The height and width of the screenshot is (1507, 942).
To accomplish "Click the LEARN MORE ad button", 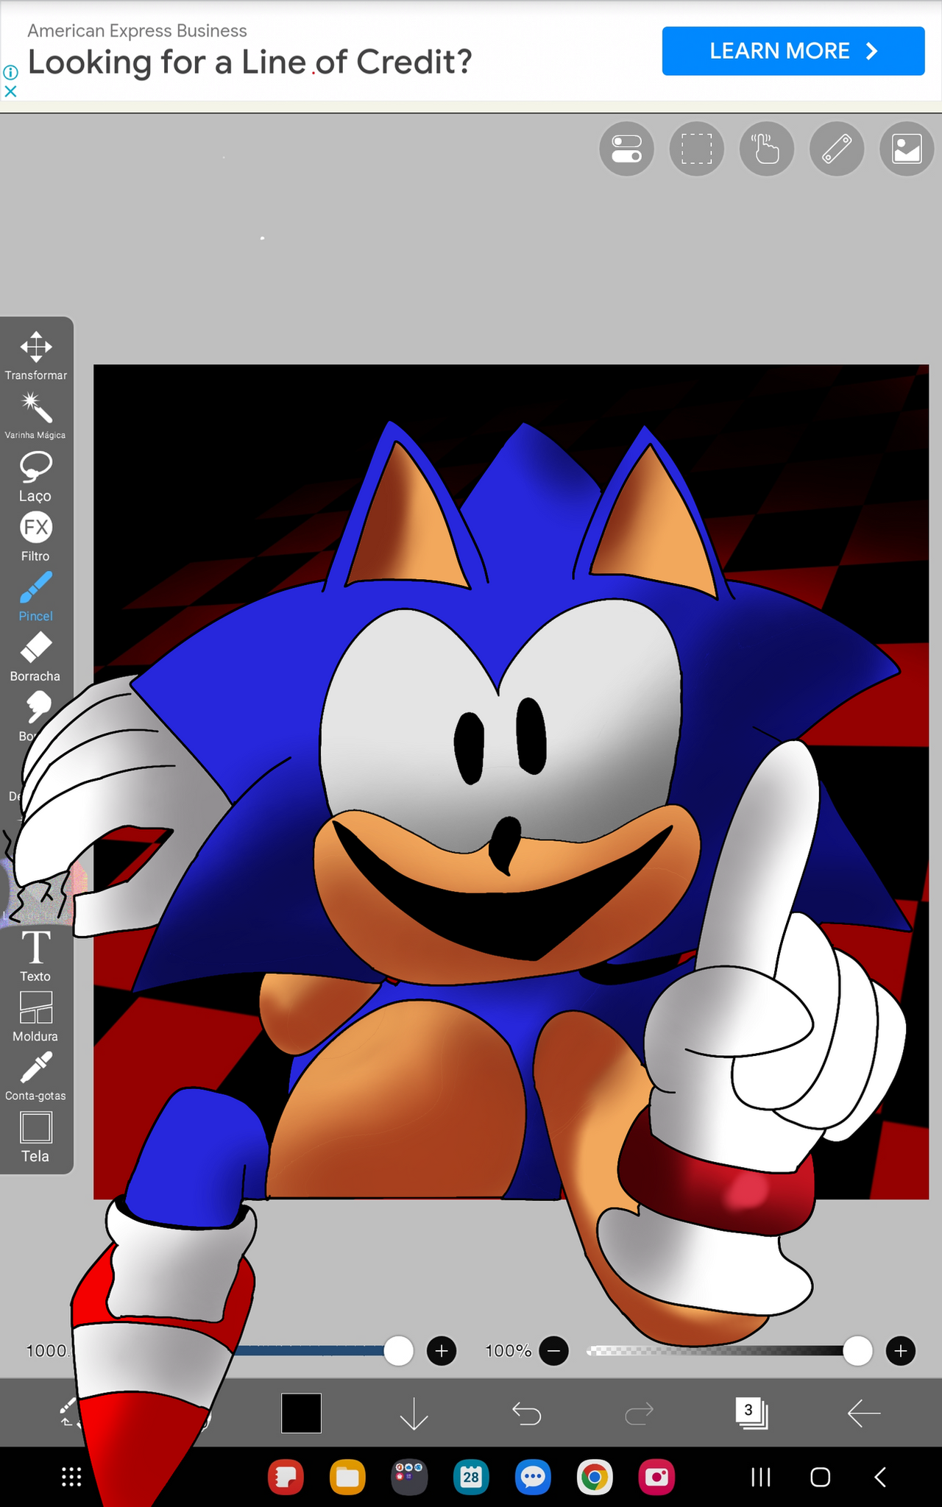I will (x=793, y=51).
